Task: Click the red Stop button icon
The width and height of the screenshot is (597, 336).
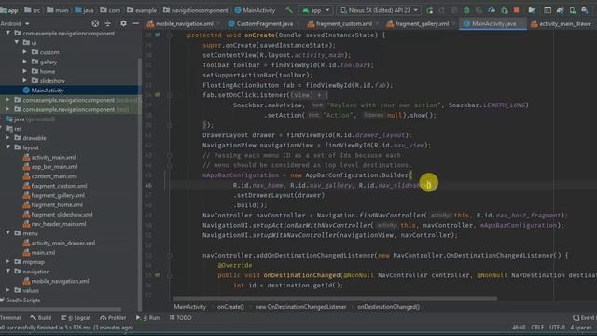Action: (516, 10)
